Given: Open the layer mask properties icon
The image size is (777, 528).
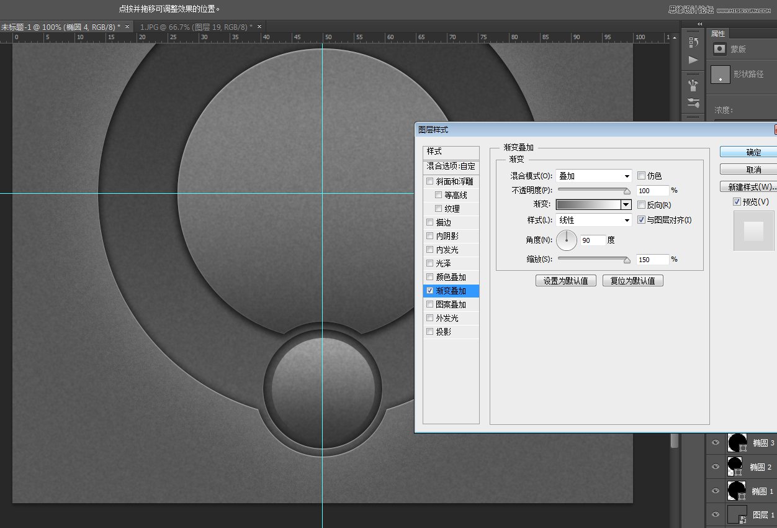Looking at the screenshot, I should click(721, 48).
